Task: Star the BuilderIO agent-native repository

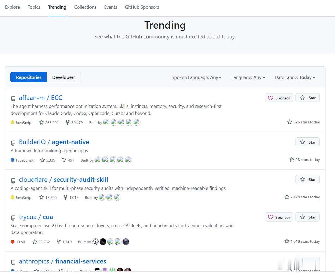Action: 307,142
